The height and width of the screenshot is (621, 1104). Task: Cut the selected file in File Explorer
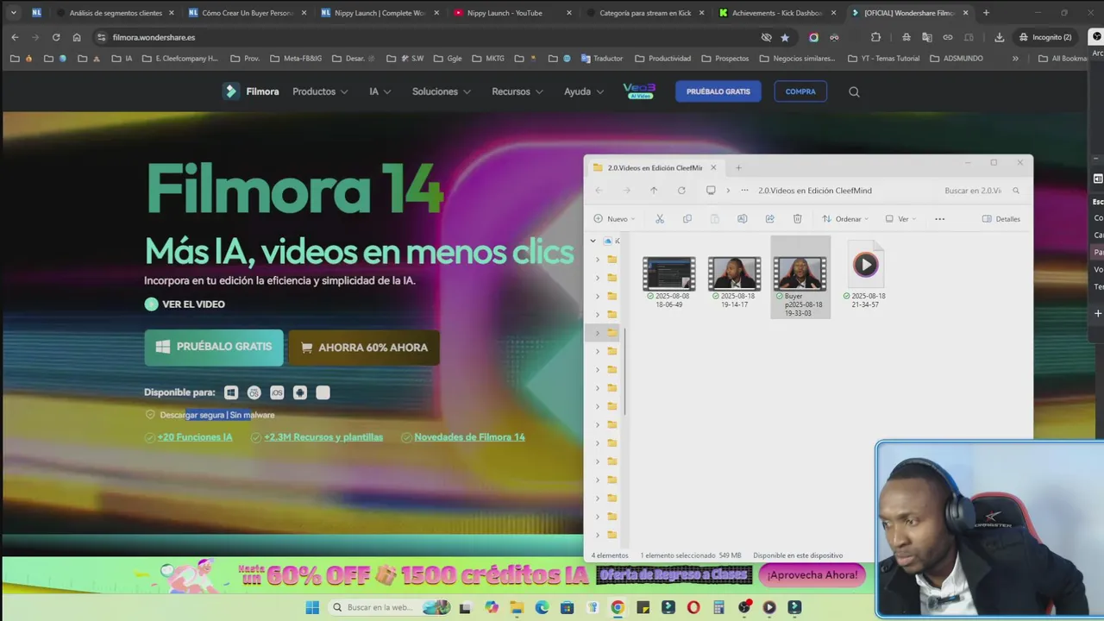pyautogui.click(x=660, y=219)
